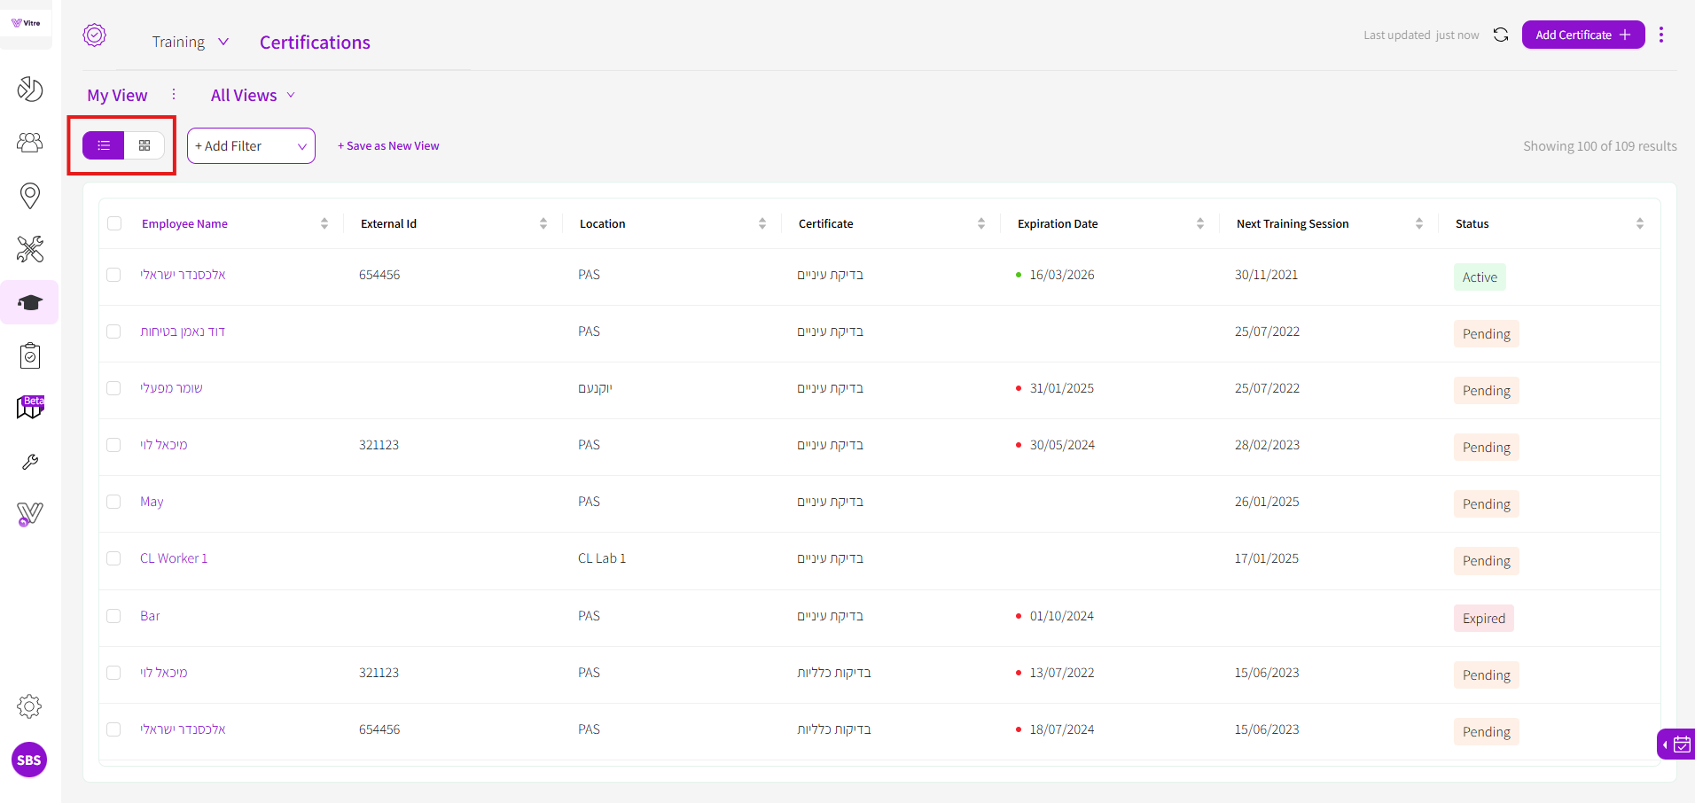Click the Employee Name column header
Viewport: 1695px width, 803px height.
tap(184, 223)
